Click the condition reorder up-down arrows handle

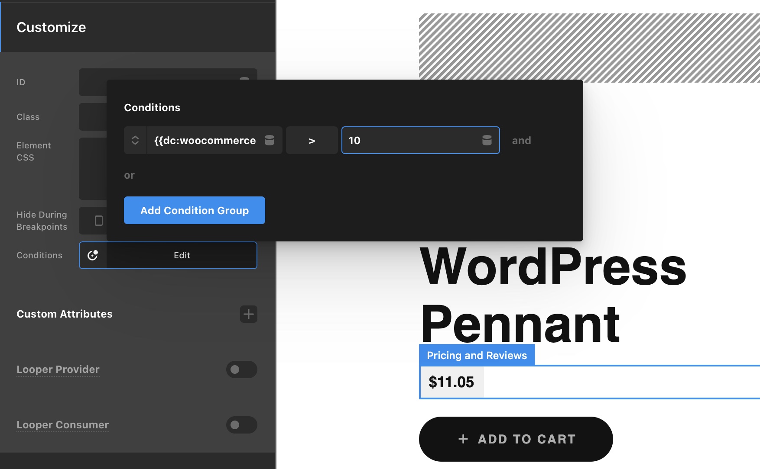[135, 140]
